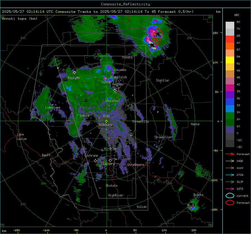Viewport: 251px width, 234px height.
Task: Click the Olds city label
Action: [106, 116]
